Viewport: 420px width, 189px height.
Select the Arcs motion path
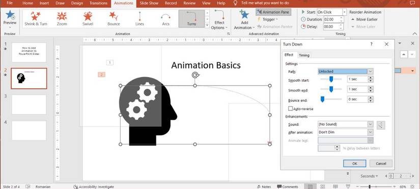coord(166,19)
